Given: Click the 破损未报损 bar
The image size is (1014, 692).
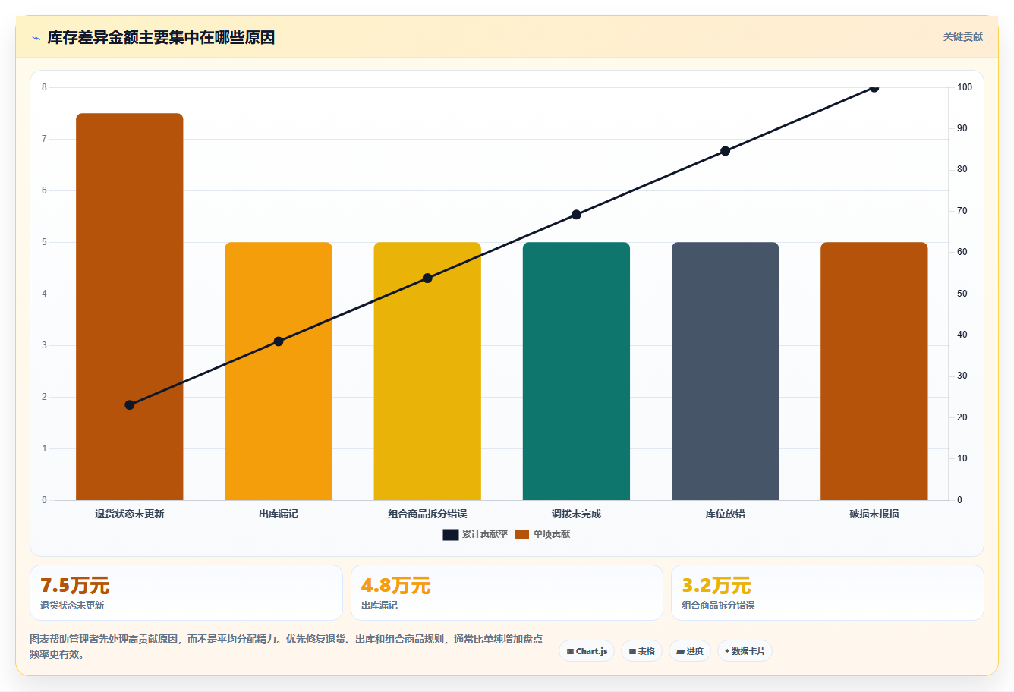Looking at the screenshot, I should [874, 371].
